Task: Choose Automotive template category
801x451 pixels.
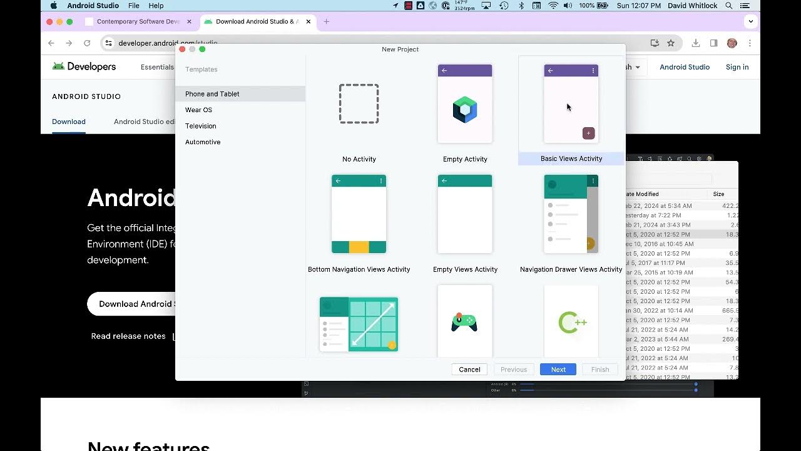Action: coord(240,142)
